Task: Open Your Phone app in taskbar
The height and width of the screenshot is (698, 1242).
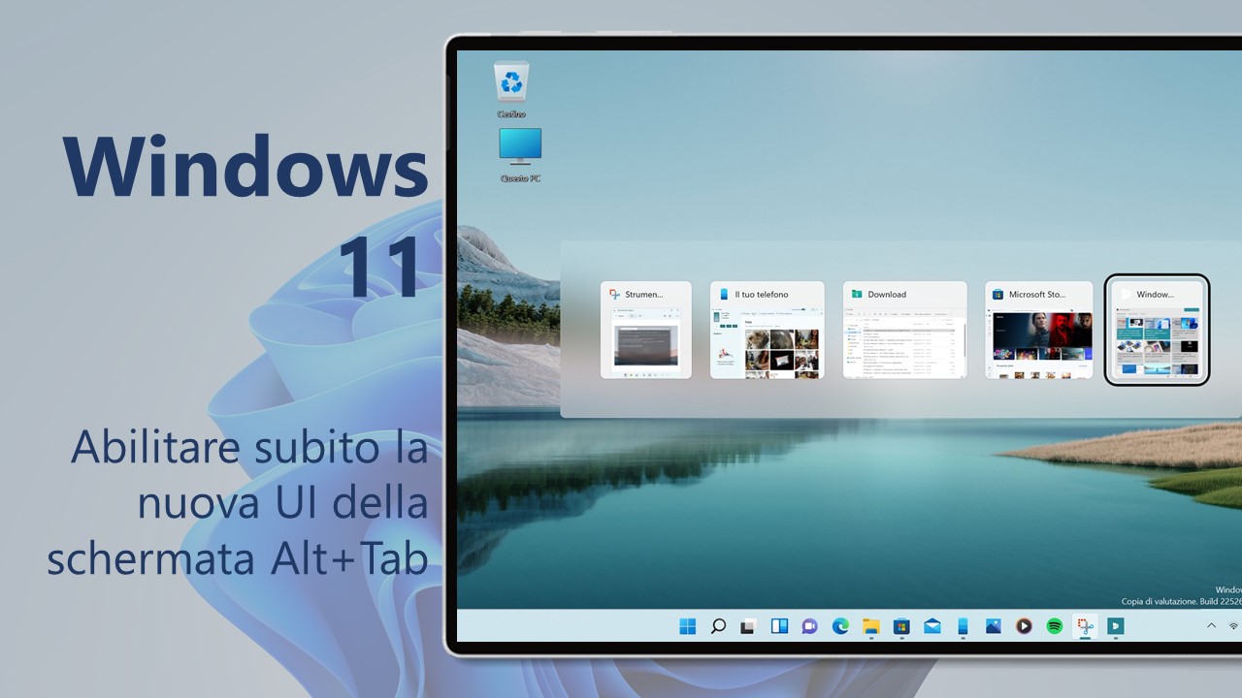Action: click(x=963, y=626)
